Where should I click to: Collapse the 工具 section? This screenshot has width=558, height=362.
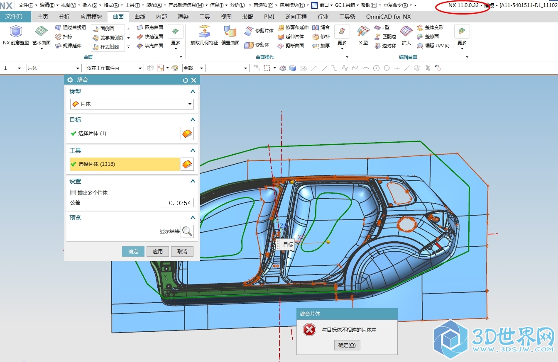(193, 151)
